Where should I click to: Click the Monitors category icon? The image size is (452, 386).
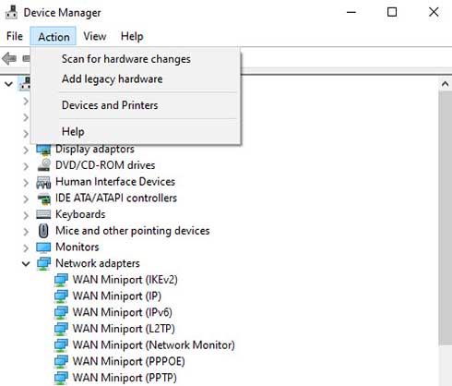43,247
